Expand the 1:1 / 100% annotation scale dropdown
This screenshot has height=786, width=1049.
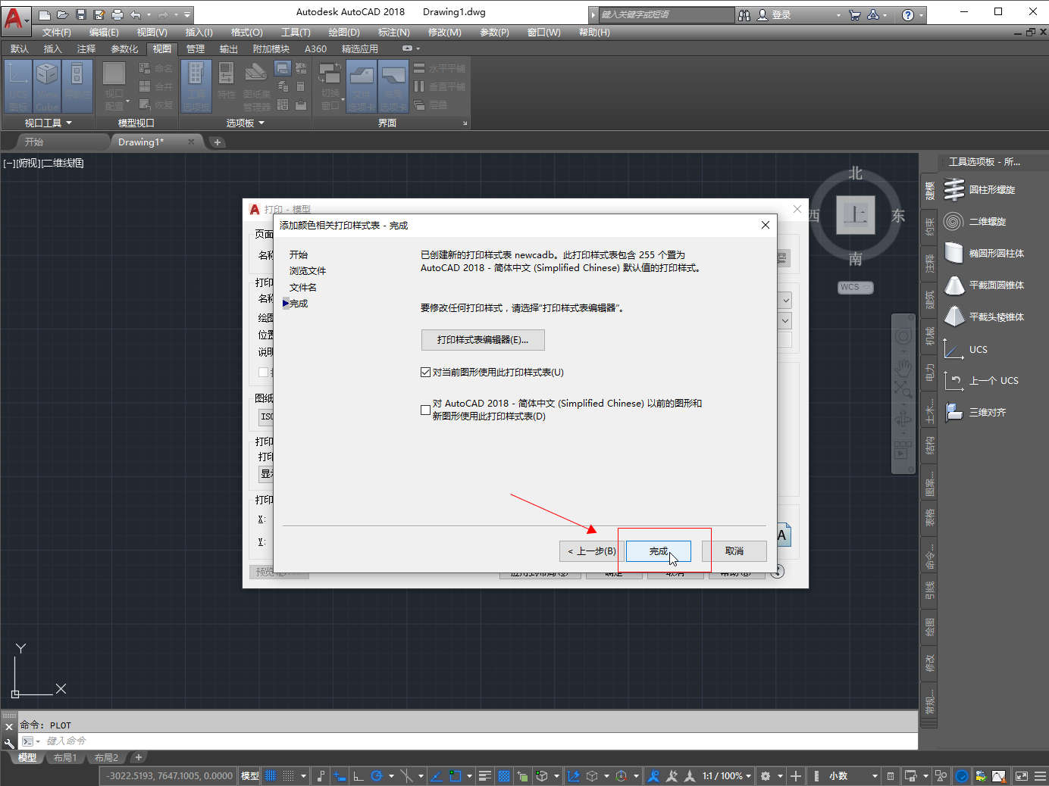[x=726, y=775]
